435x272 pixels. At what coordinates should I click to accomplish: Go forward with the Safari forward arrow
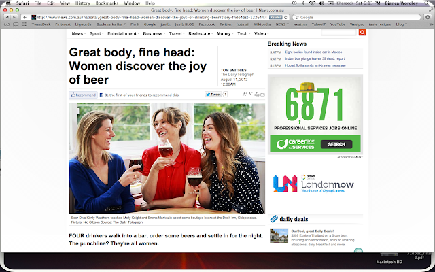14,17
